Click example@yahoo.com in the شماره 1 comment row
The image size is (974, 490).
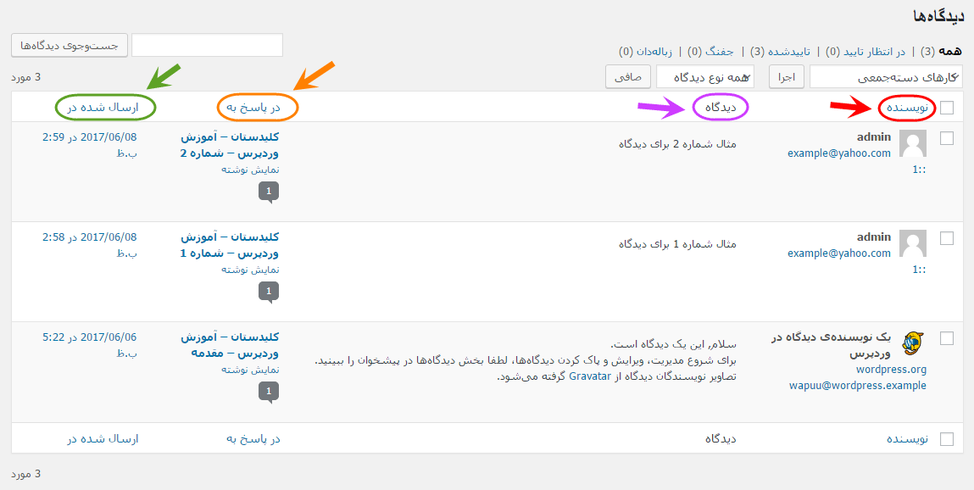(839, 253)
